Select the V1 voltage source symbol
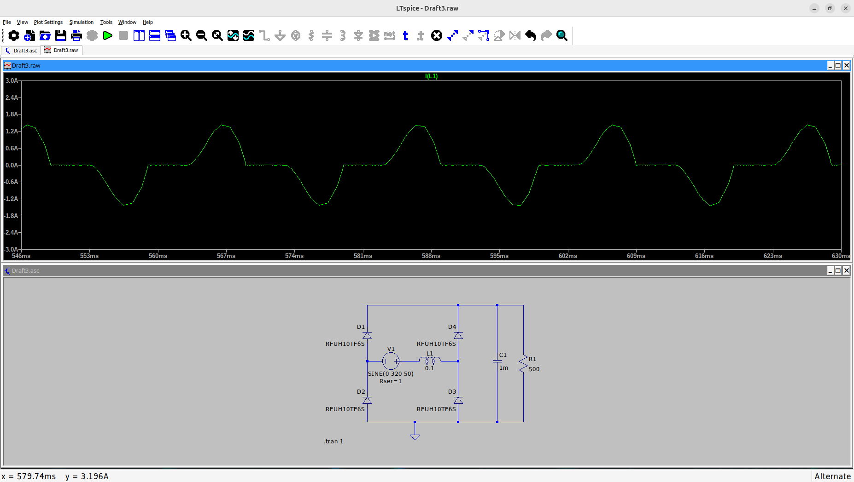This screenshot has height=482, width=854. click(391, 361)
